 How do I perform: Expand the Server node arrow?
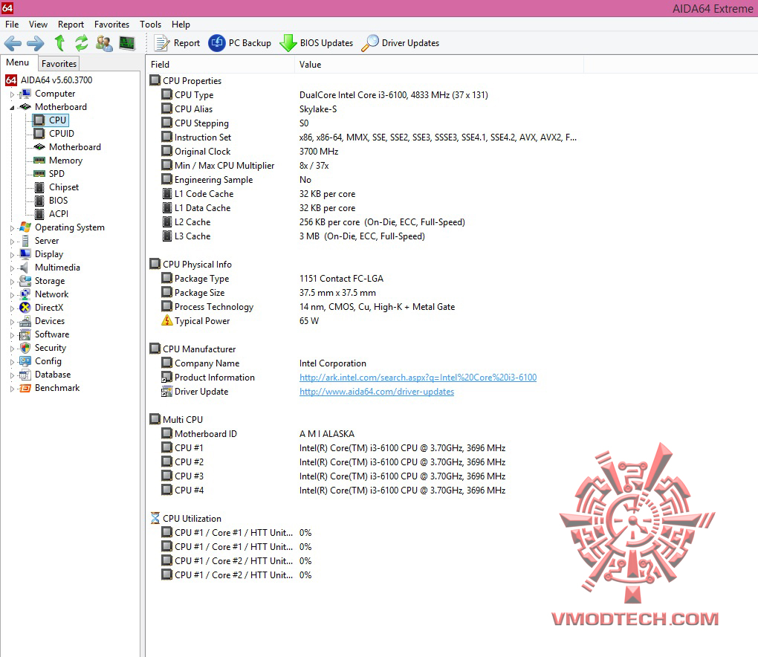pos(12,242)
